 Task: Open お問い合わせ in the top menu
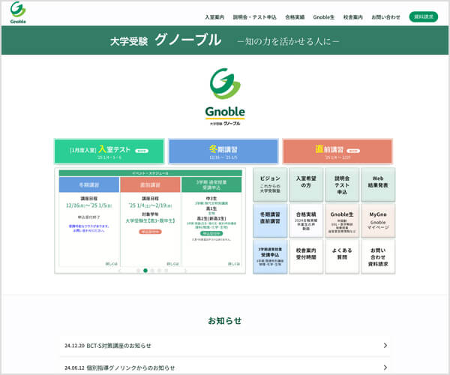pos(385,16)
